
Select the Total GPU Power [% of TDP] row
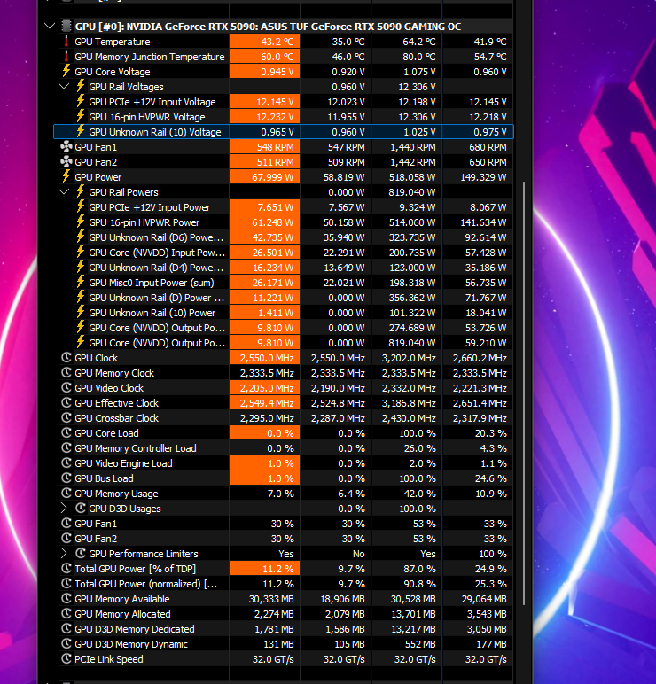[x=283, y=569]
